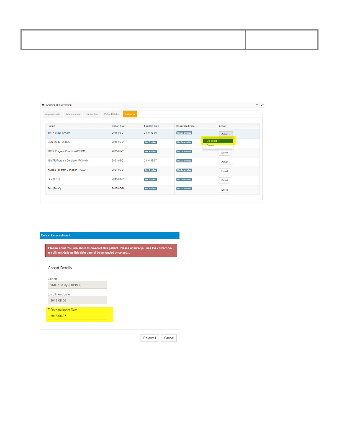
Task: Open Action dropdown for 9MTR Study row
Action: click(x=226, y=134)
